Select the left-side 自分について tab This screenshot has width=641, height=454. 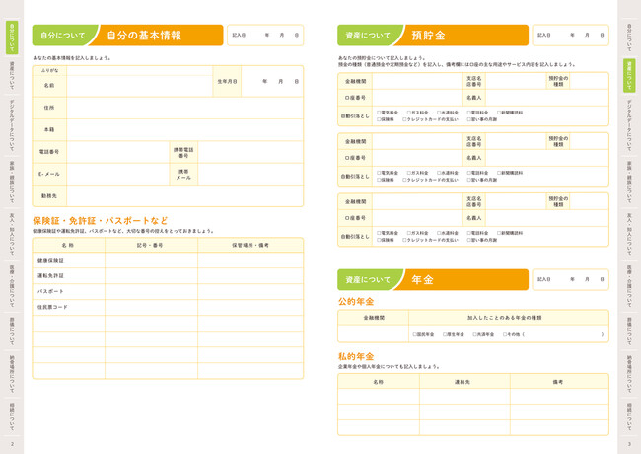(x=12, y=36)
